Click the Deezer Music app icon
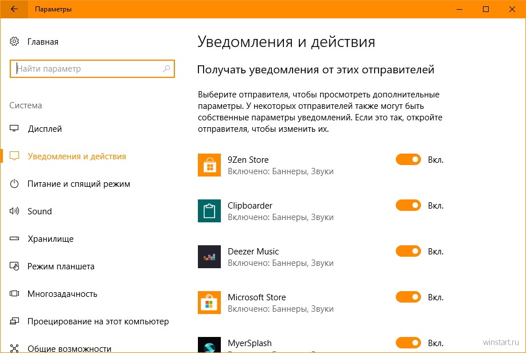Image resolution: width=526 pixels, height=353 pixels. pos(209,257)
